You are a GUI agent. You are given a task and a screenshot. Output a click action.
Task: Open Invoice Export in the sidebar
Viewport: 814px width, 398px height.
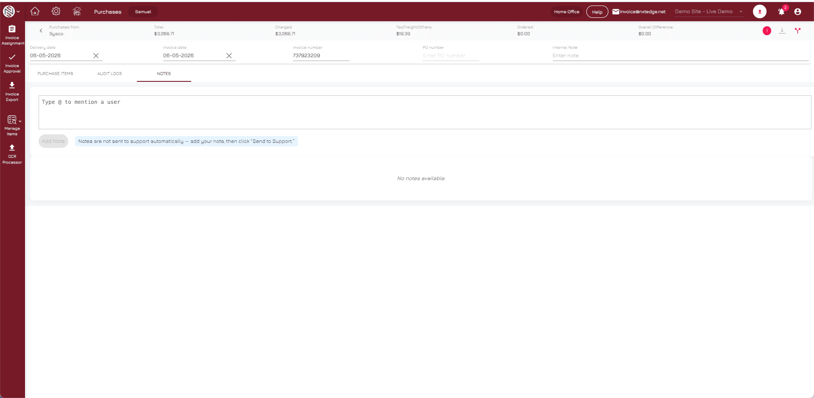[12, 92]
